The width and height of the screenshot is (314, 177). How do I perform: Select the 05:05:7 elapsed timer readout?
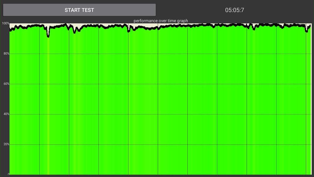coord(235,10)
